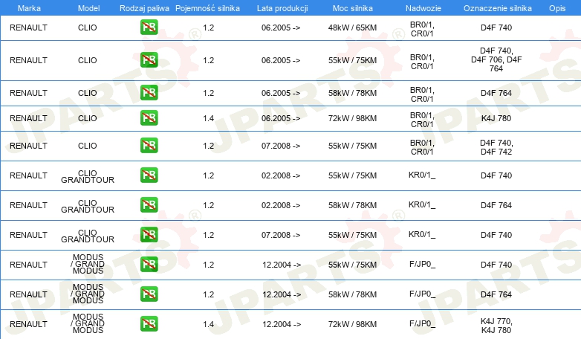Select RENAULT in the Clio 48kW / 65KM row
581x339 pixels.
click(x=28, y=28)
